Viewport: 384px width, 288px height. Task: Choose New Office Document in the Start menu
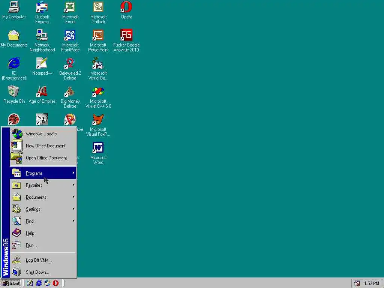click(43, 146)
